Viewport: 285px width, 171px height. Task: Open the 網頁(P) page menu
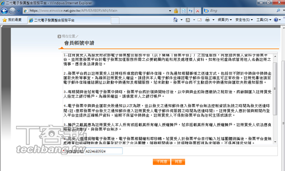pyautogui.click(x=225, y=20)
